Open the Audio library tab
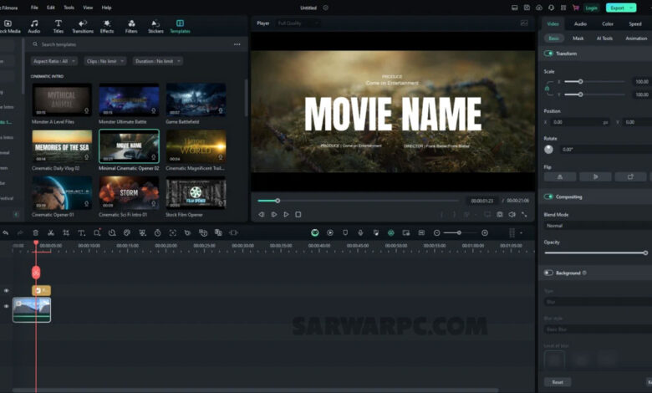Viewport: 652px width, 393px height. coord(34,26)
